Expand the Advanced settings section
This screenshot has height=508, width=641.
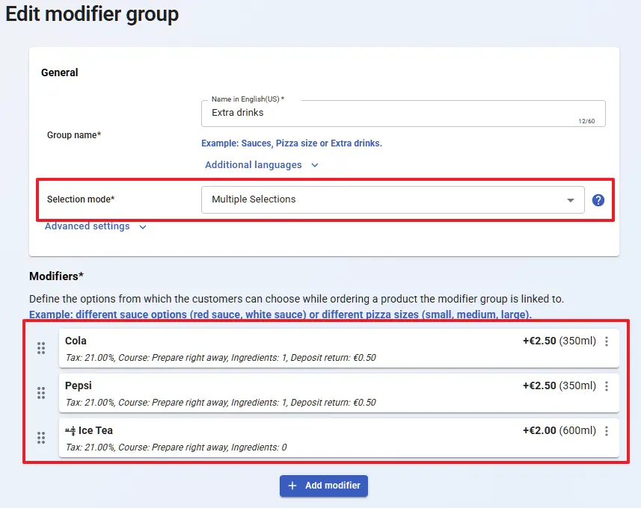point(95,226)
